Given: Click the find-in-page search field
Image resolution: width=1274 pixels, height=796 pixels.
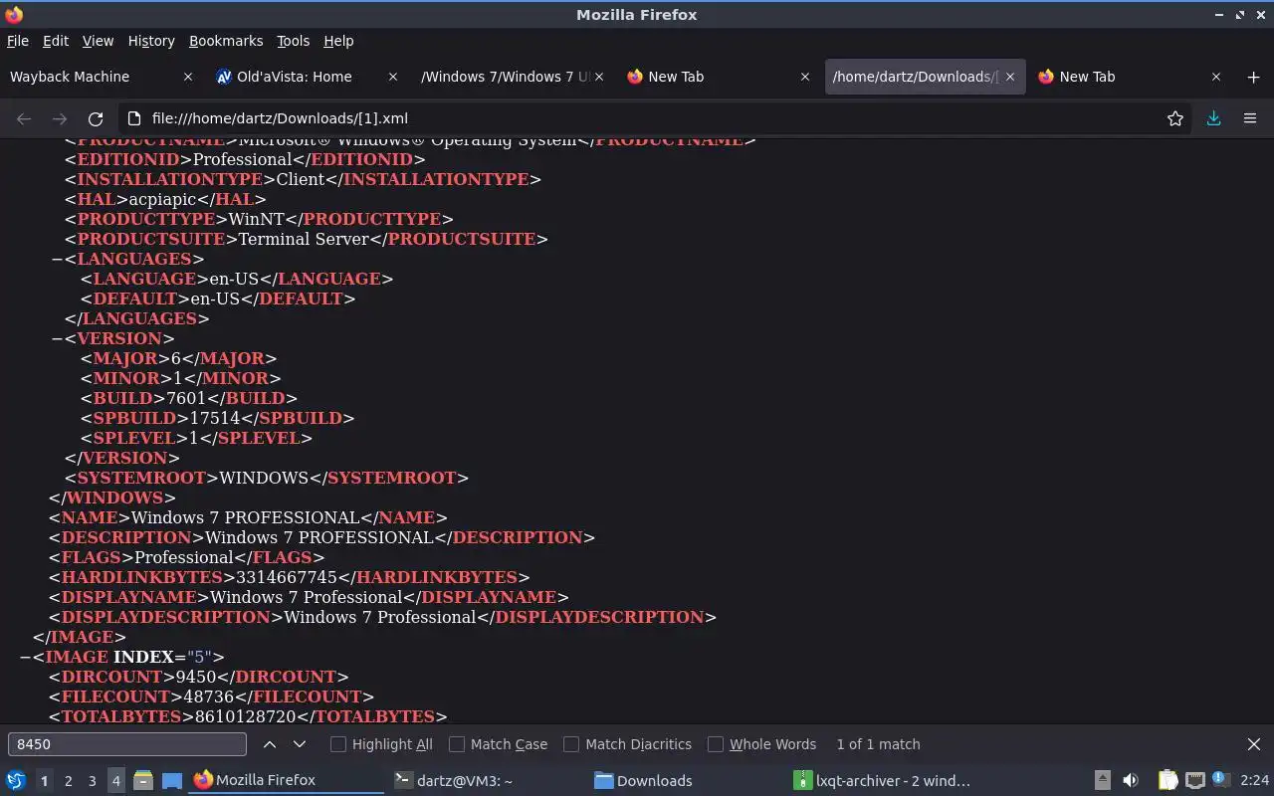Looking at the screenshot, I should pyautogui.click(x=127, y=744).
